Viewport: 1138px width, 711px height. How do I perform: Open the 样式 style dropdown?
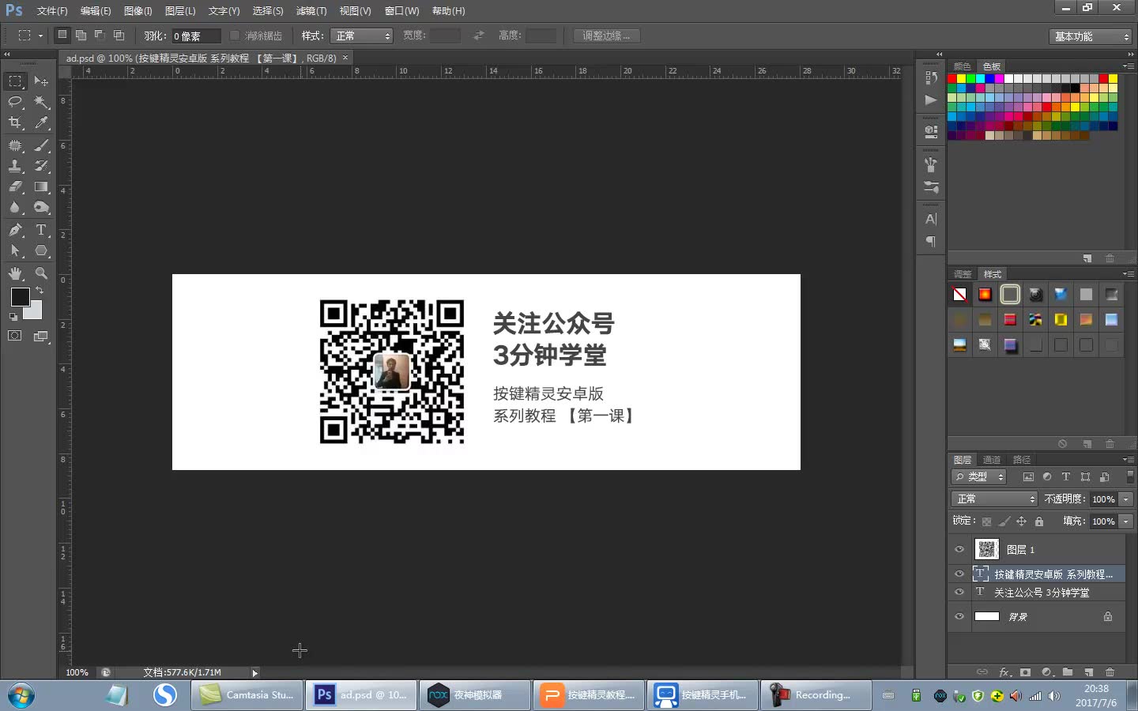click(362, 36)
